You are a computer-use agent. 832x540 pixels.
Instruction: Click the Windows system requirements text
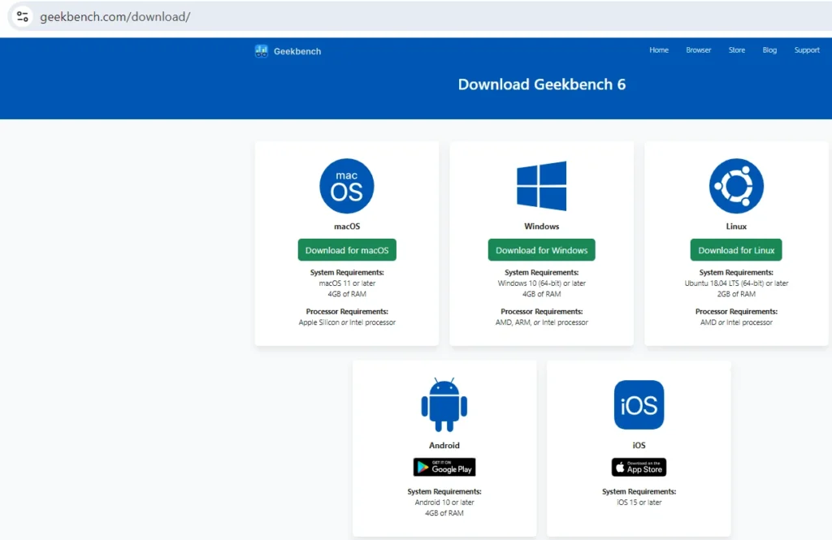point(541,283)
